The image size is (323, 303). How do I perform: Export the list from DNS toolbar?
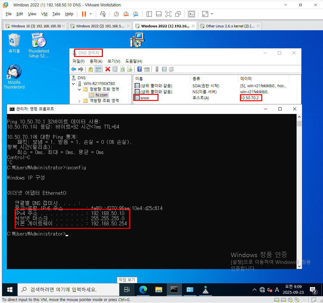[x=130, y=69]
